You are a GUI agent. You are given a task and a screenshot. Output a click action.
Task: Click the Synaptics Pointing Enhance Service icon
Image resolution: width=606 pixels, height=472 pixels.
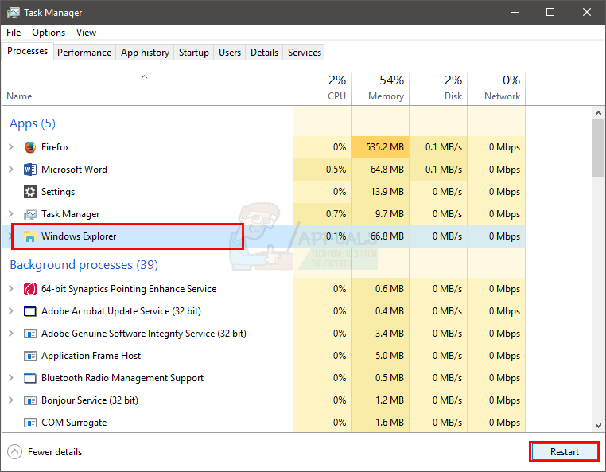click(30, 289)
